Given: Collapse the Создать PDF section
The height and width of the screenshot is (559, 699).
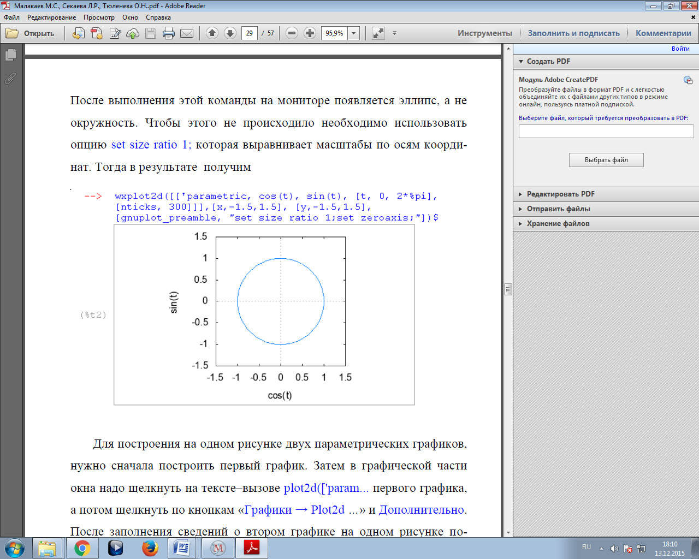Looking at the screenshot, I should pos(548,61).
